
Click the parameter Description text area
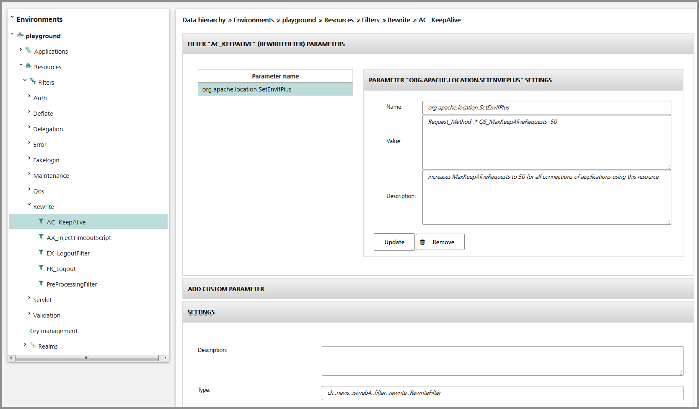click(x=547, y=198)
